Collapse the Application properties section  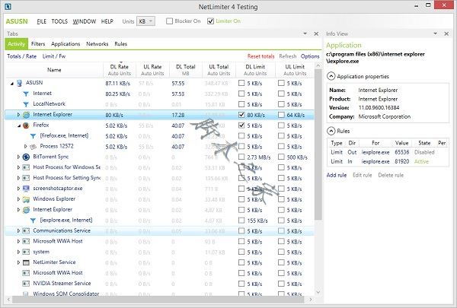click(x=330, y=76)
